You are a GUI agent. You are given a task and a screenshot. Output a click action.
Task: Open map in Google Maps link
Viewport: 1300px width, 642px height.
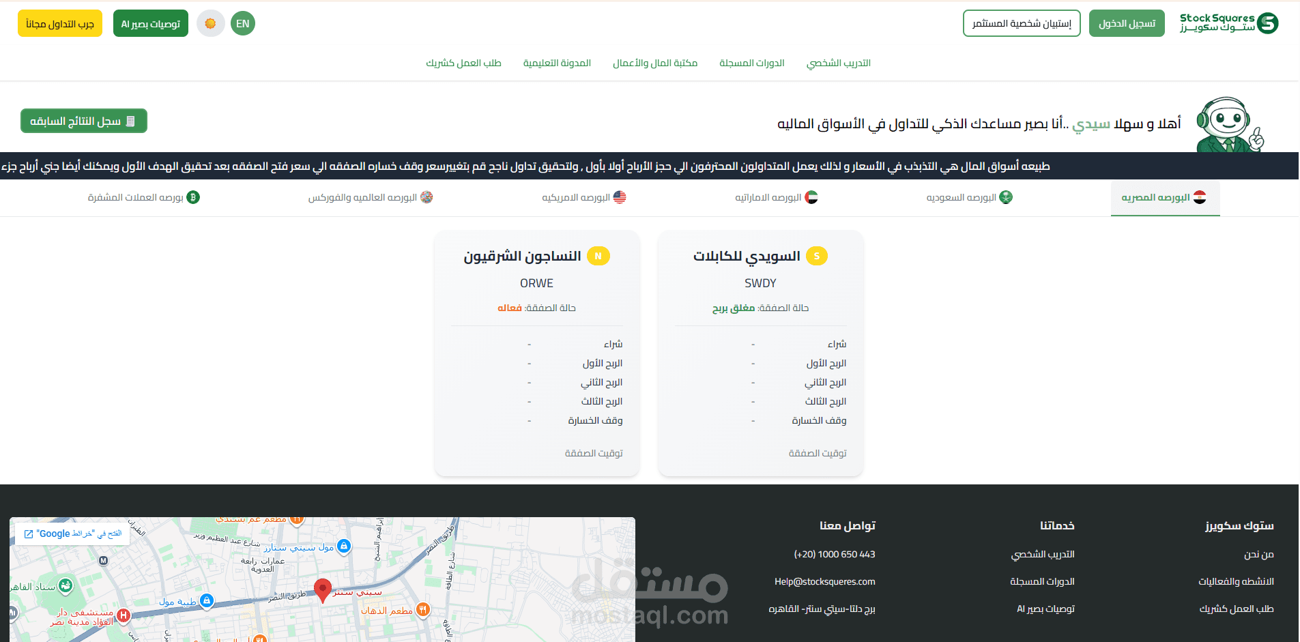tap(73, 534)
